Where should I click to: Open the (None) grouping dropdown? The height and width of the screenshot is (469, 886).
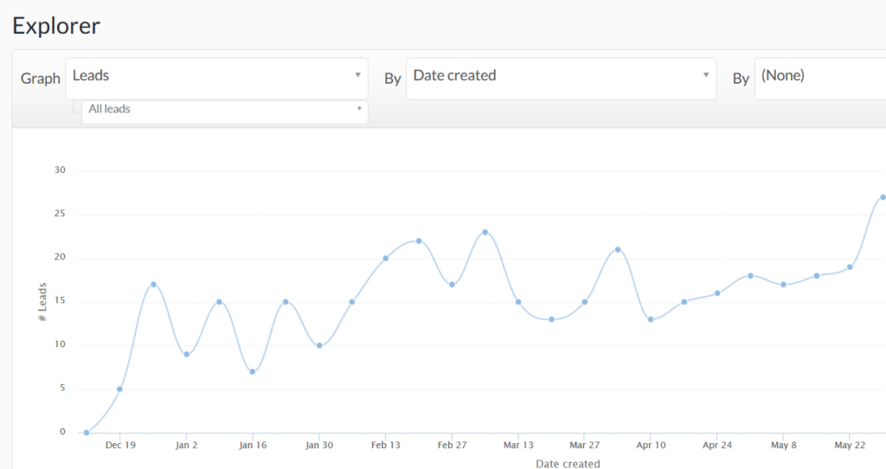(x=819, y=76)
